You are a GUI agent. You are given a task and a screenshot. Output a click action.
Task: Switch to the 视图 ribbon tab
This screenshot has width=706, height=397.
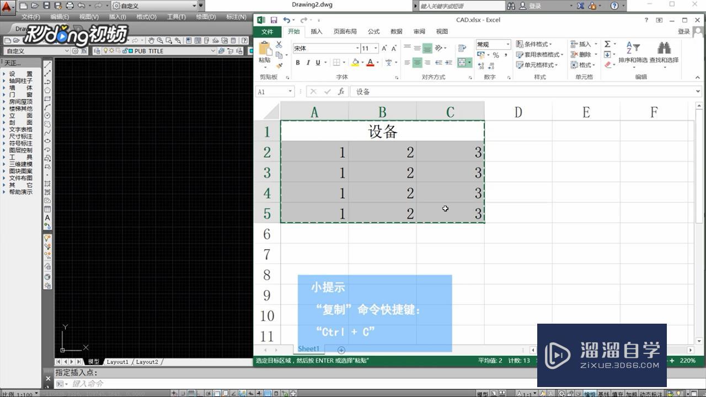coord(442,31)
